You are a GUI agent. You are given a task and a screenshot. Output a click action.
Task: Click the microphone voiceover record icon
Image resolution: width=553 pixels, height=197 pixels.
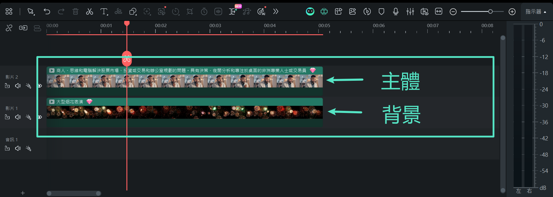395,12
